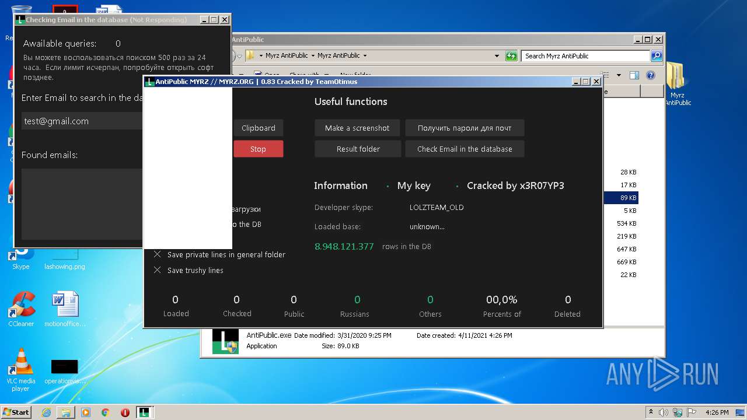Click the Russians counter value

pyautogui.click(x=357, y=299)
